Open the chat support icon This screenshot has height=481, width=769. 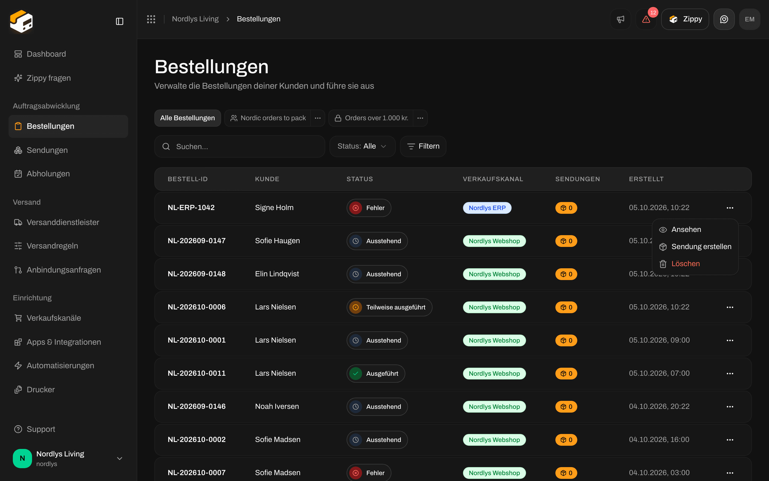(x=724, y=19)
